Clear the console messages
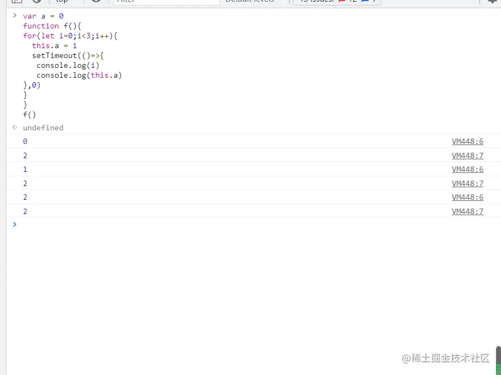The image size is (501, 375). [37, 2]
